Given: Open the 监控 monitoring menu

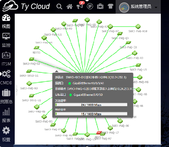Looking at the screenshot, I should click(6, 40).
